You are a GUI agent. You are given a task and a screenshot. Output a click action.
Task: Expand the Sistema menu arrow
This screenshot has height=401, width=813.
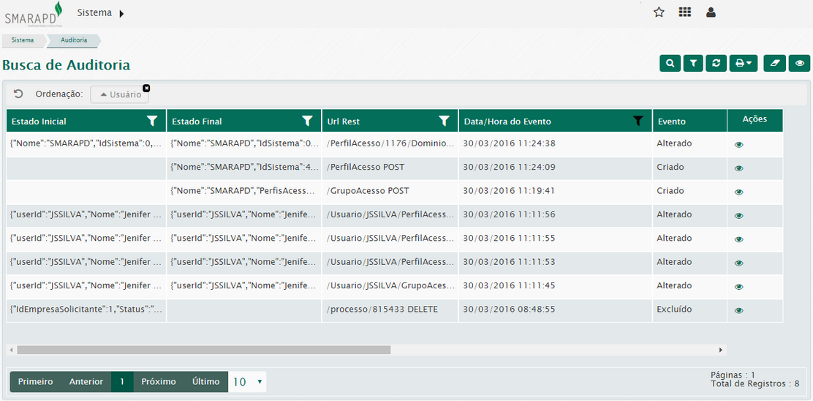[121, 13]
